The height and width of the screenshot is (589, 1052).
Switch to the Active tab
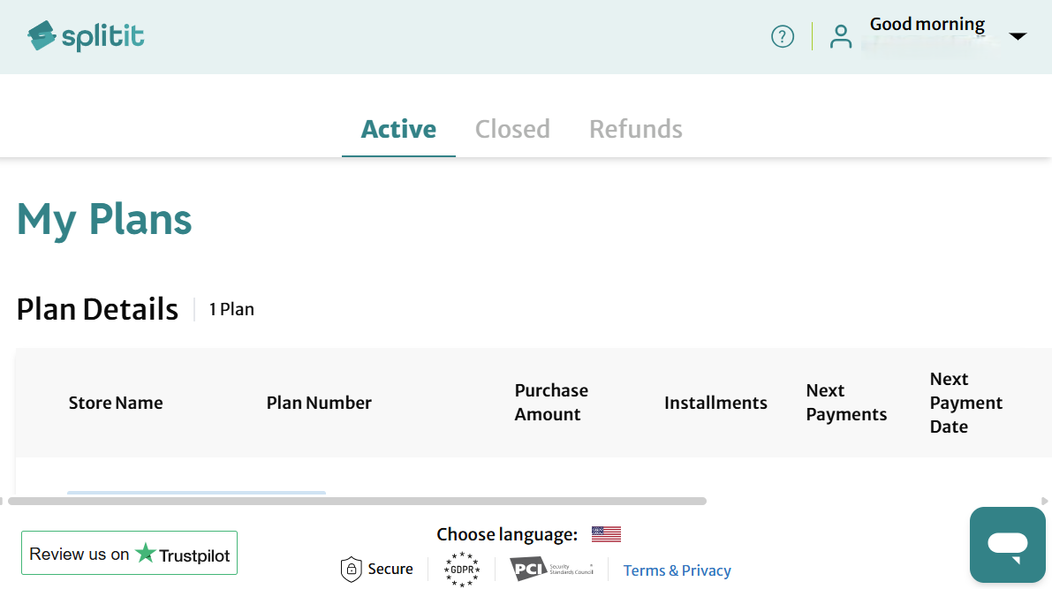(x=398, y=129)
